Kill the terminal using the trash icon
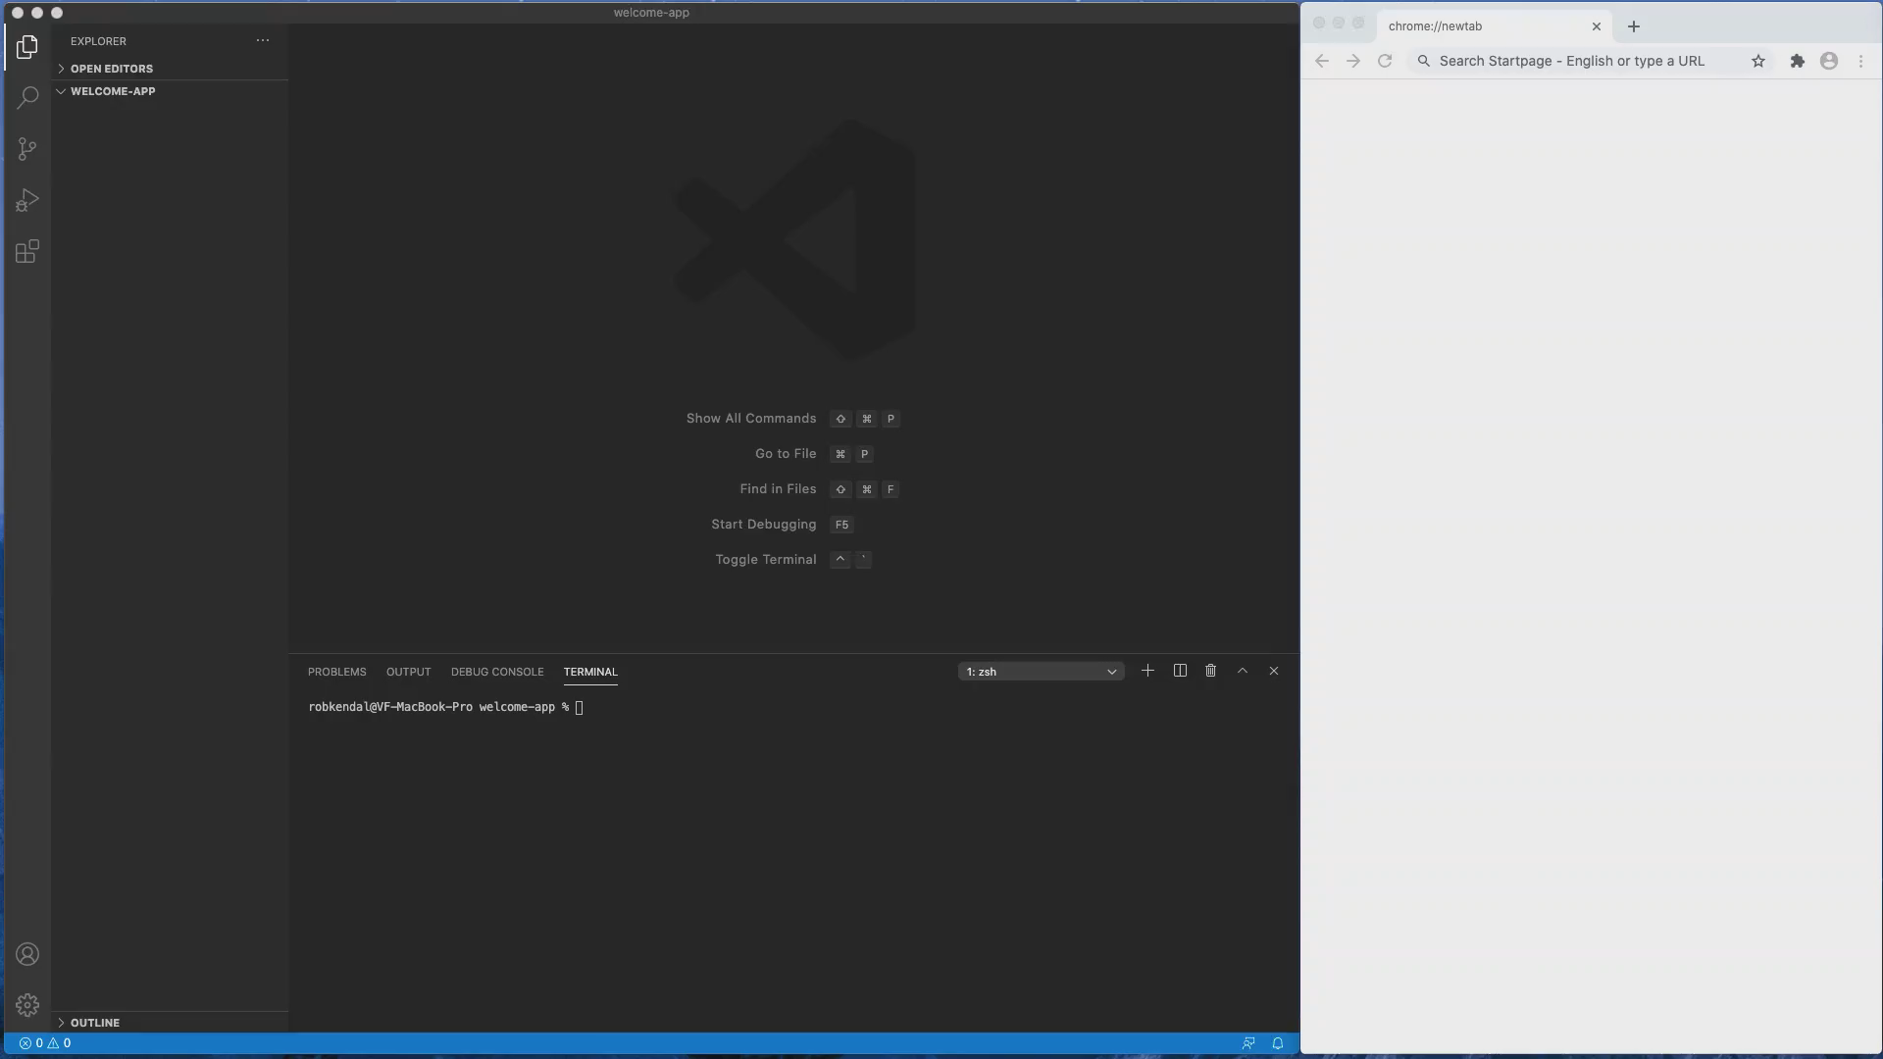Viewport: 1883px width, 1059px height. click(x=1210, y=671)
